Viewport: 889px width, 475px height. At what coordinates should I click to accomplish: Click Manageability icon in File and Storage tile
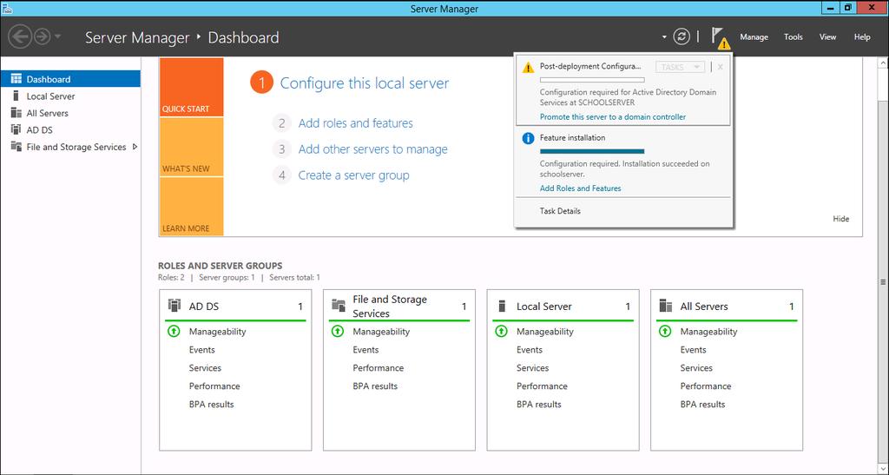pos(338,331)
